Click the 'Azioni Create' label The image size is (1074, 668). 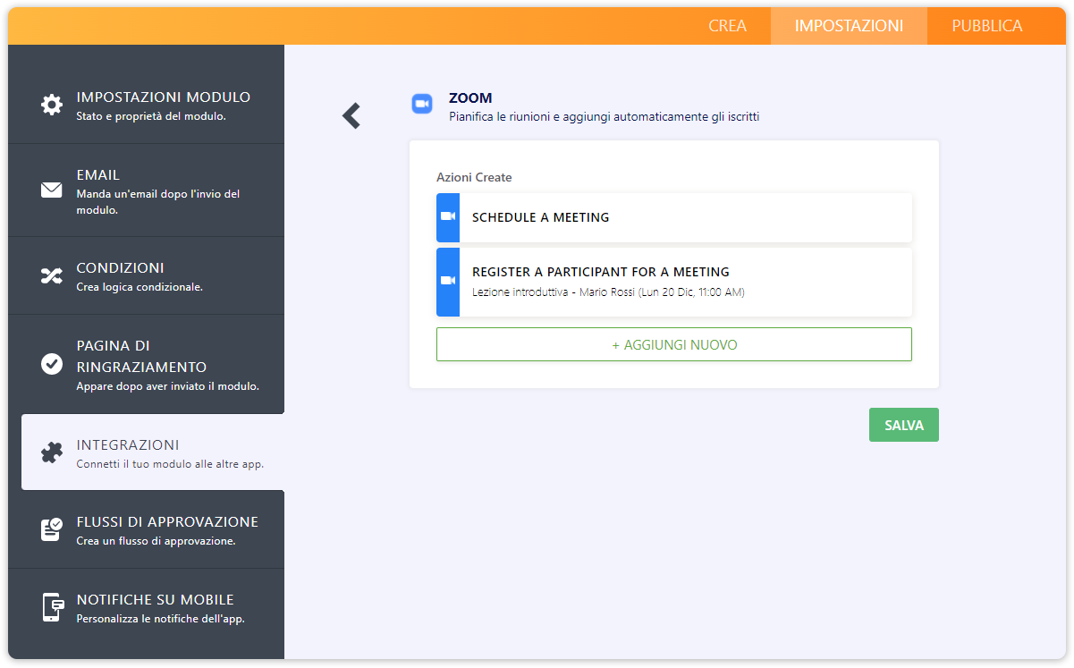pos(474,177)
